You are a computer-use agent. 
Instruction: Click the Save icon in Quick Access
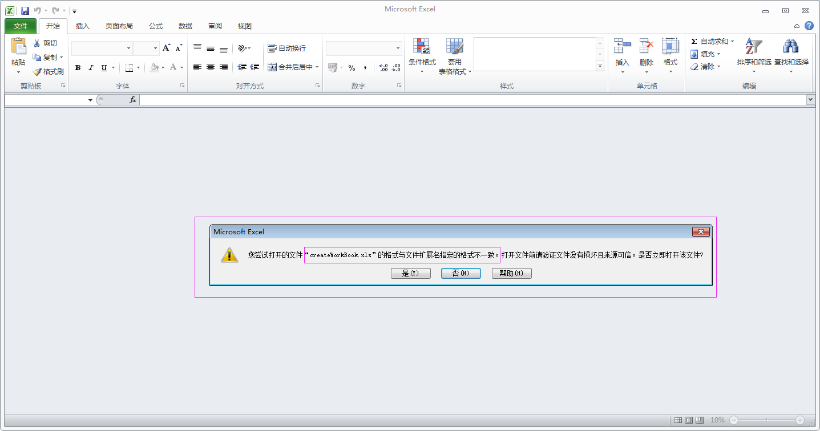(x=25, y=11)
